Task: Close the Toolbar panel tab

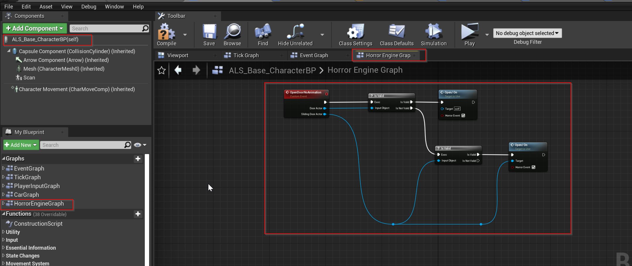Action: coord(215,16)
